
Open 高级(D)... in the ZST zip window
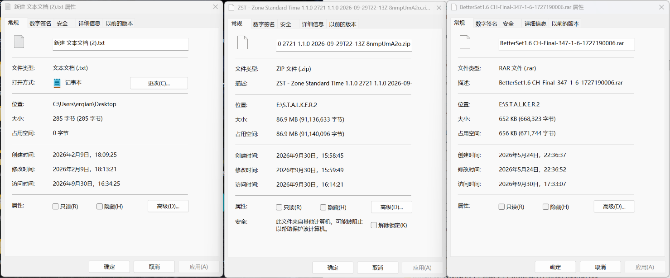[x=392, y=207]
